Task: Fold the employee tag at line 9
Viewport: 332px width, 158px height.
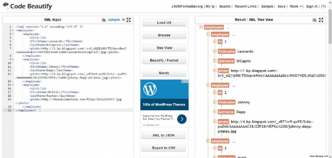Action: point(13,59)
